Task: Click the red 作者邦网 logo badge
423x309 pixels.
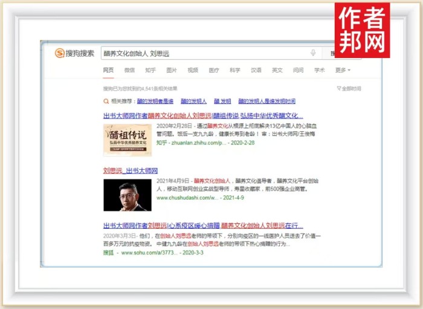Action: coord(363,30)
